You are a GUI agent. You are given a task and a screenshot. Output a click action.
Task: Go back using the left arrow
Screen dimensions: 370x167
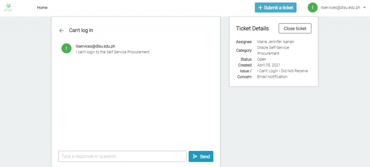[61, 31]
